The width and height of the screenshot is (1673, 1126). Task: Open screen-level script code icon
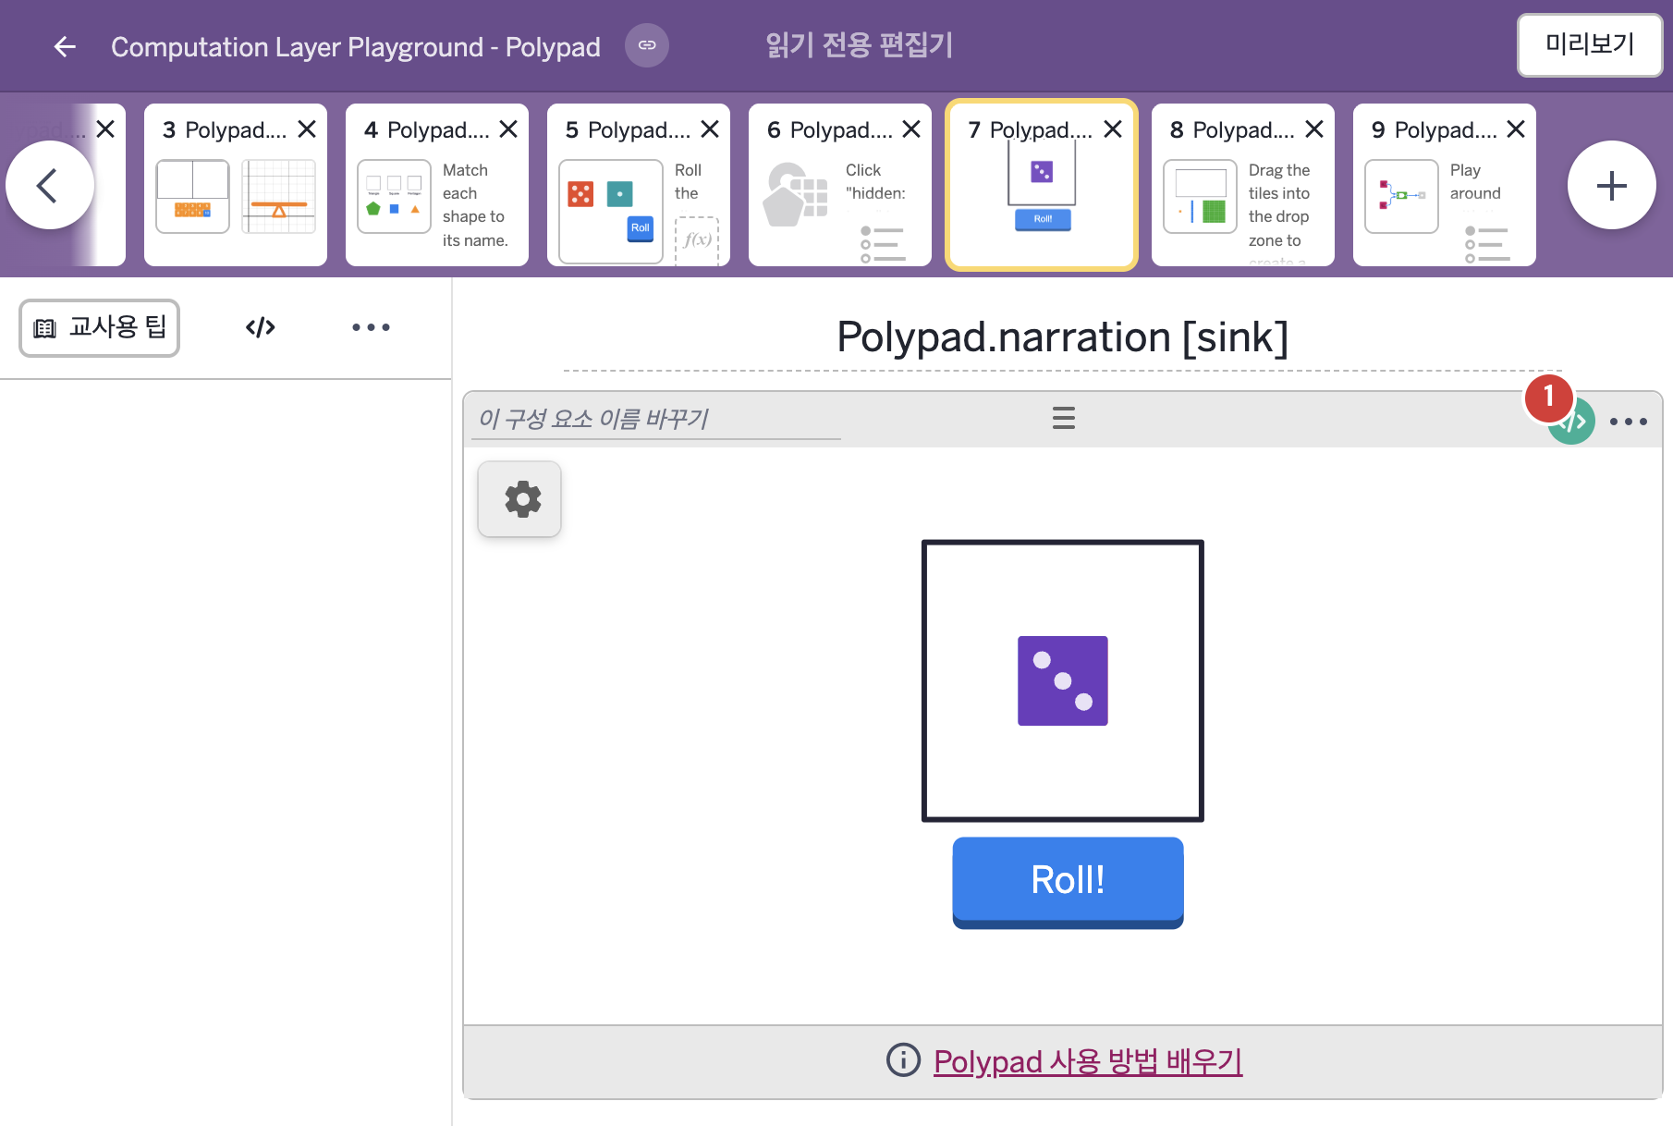[261, 327]
